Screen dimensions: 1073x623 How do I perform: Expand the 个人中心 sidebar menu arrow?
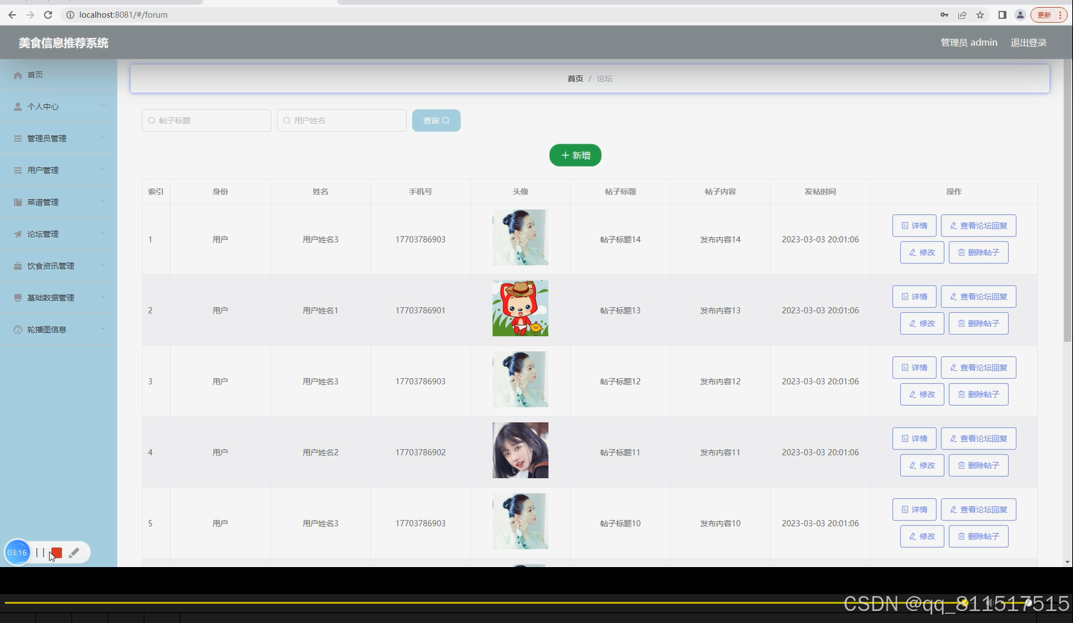(103, 106)
